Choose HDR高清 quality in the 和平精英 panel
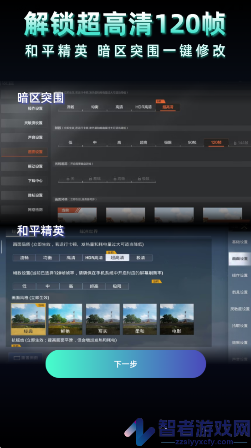 (94, 258)
